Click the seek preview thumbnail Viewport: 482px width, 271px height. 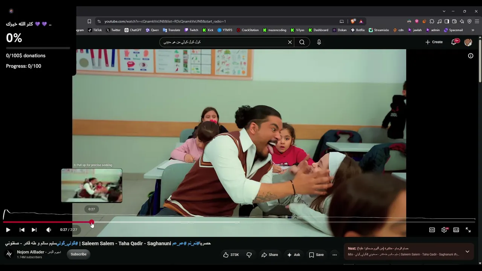pyautogui.click(x=92, y=186)
